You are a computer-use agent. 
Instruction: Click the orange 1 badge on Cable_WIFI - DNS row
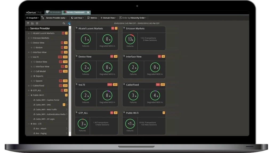point(64,105)
